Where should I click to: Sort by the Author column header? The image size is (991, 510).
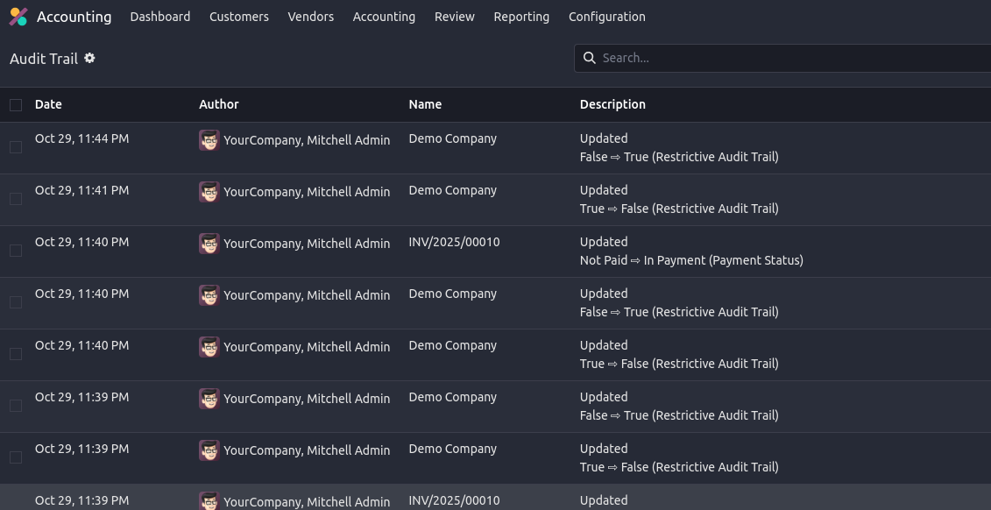[x=219, y=104]
